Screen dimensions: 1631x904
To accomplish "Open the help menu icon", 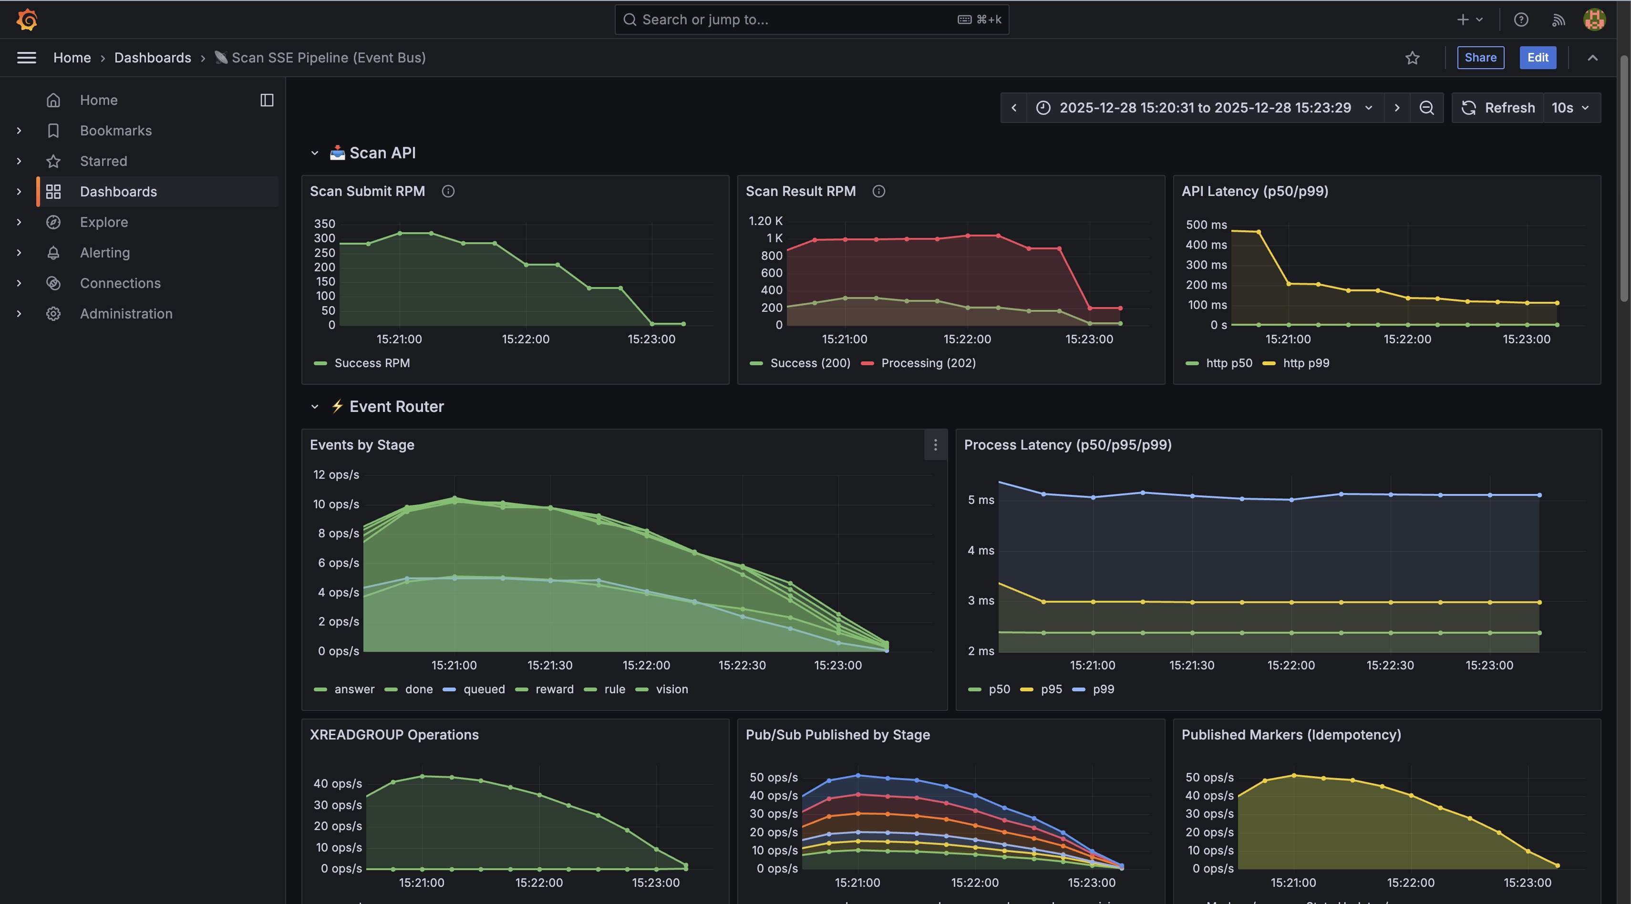I will [x=1521, y=20].
